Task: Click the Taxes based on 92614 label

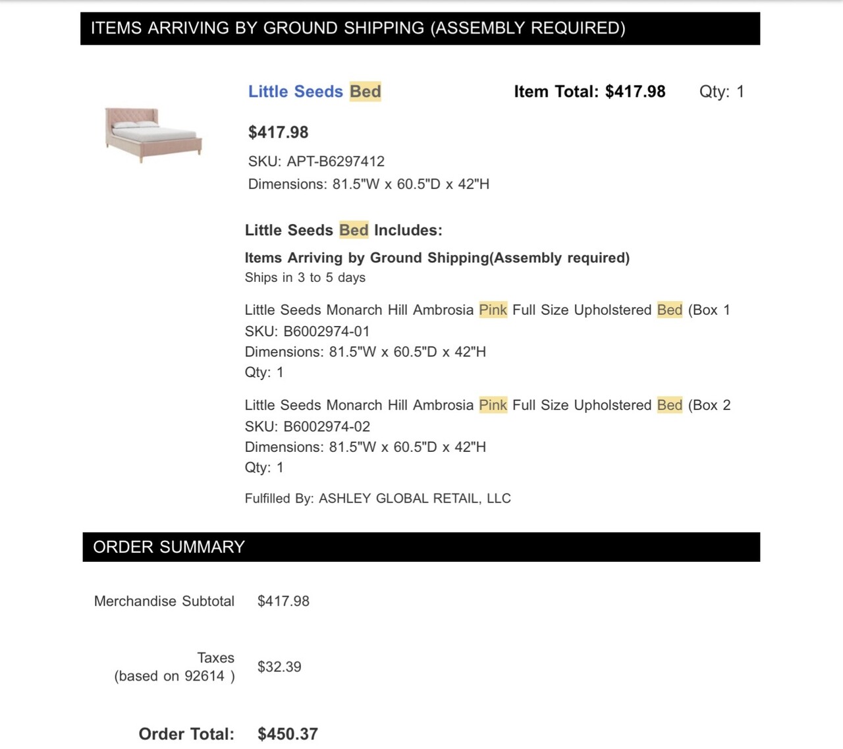Action: [175, 667]
